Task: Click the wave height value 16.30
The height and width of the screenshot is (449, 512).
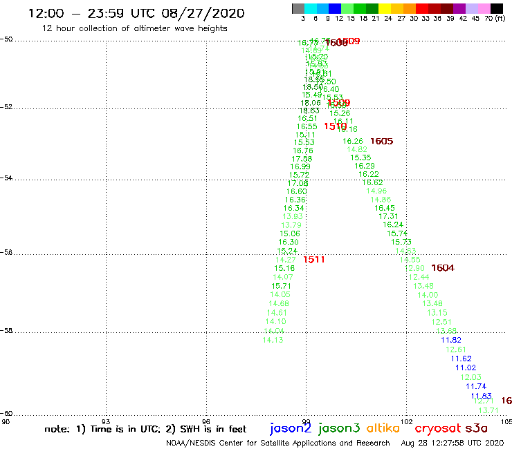Action: click(289, 242)
